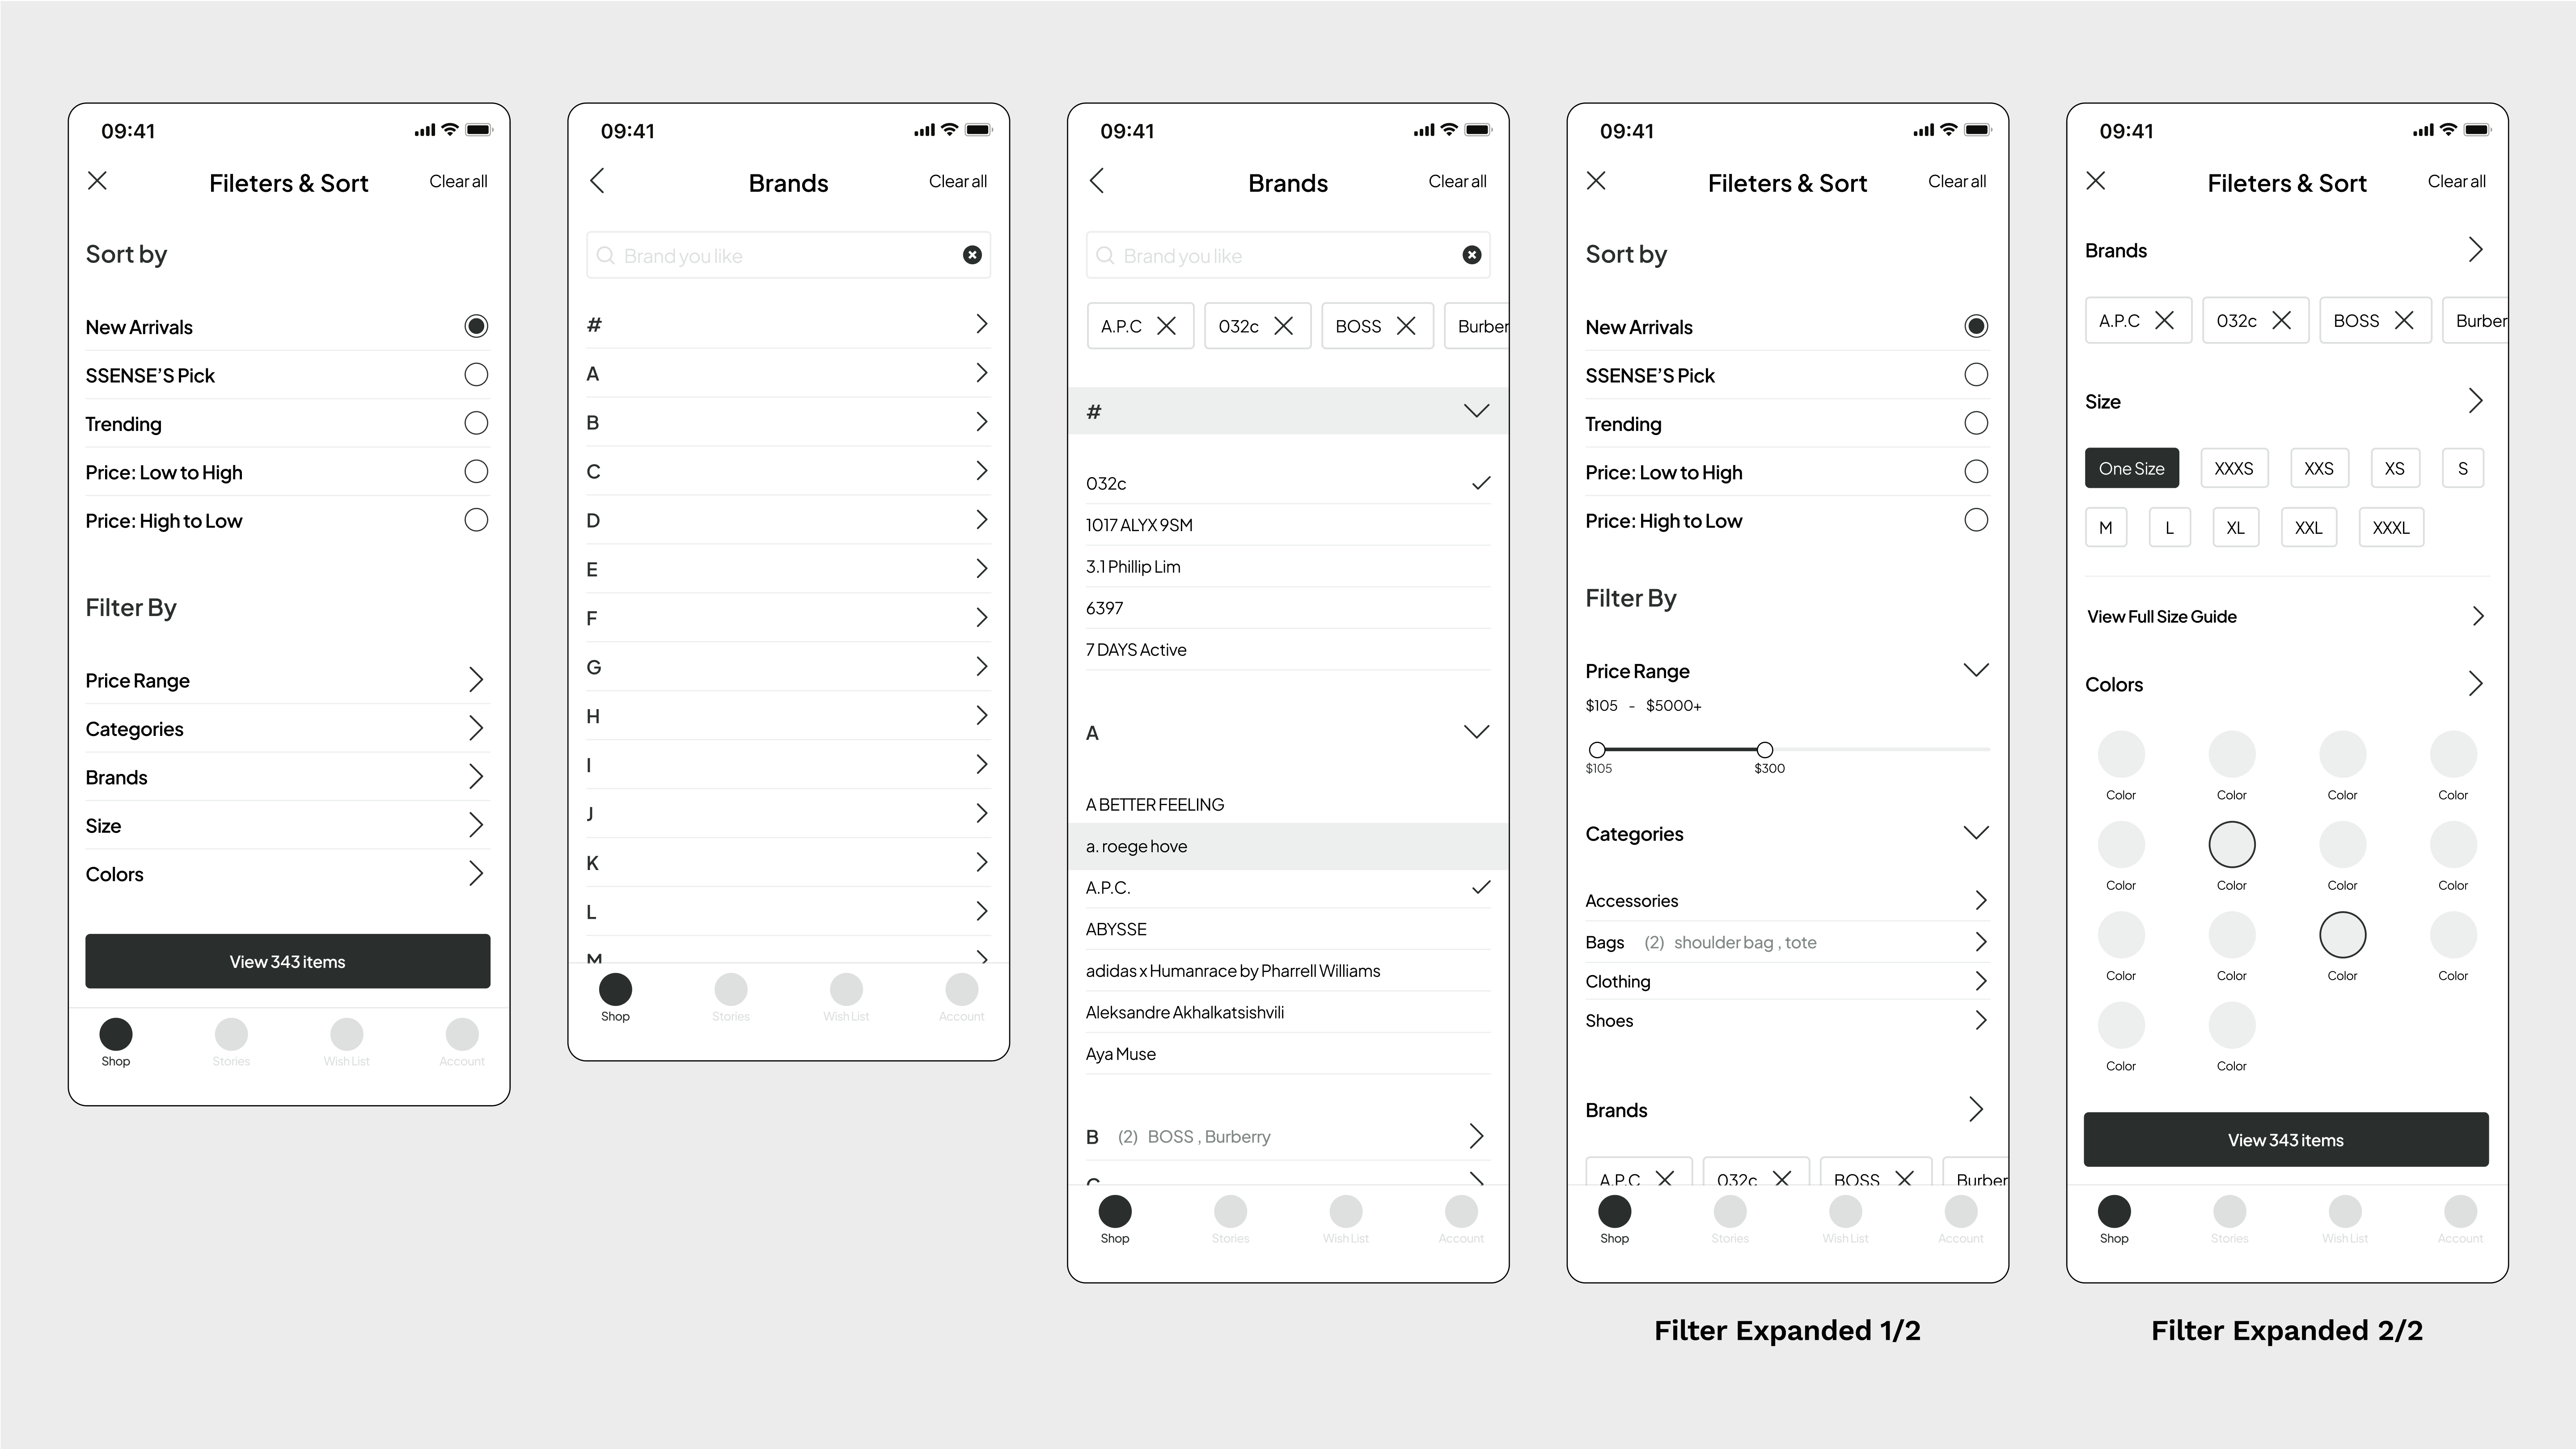
Task: Tap the back arrow icon on Brands screen
Action: click(x=598, y=181)
